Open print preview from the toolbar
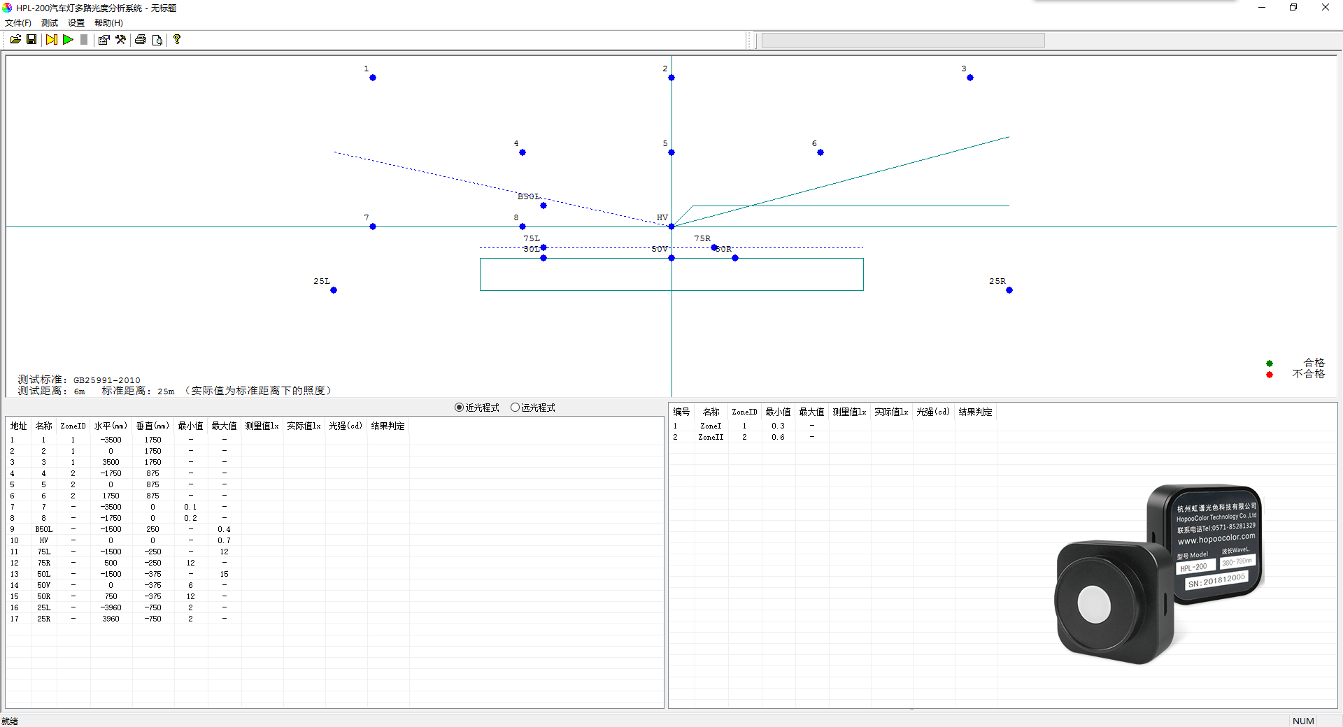1343x727 pixels. (157, 40)
